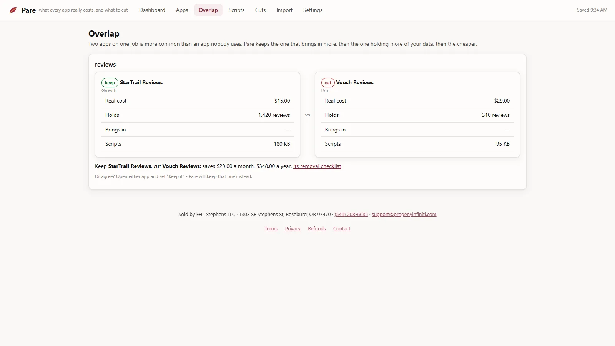Open the Dashboard tab
The width and height of the screenshot is (615, 346).
[x=152, y=10]
